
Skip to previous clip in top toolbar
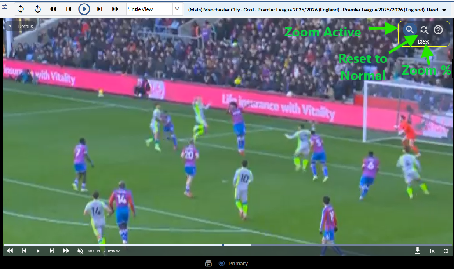click(x=69, y=9)
